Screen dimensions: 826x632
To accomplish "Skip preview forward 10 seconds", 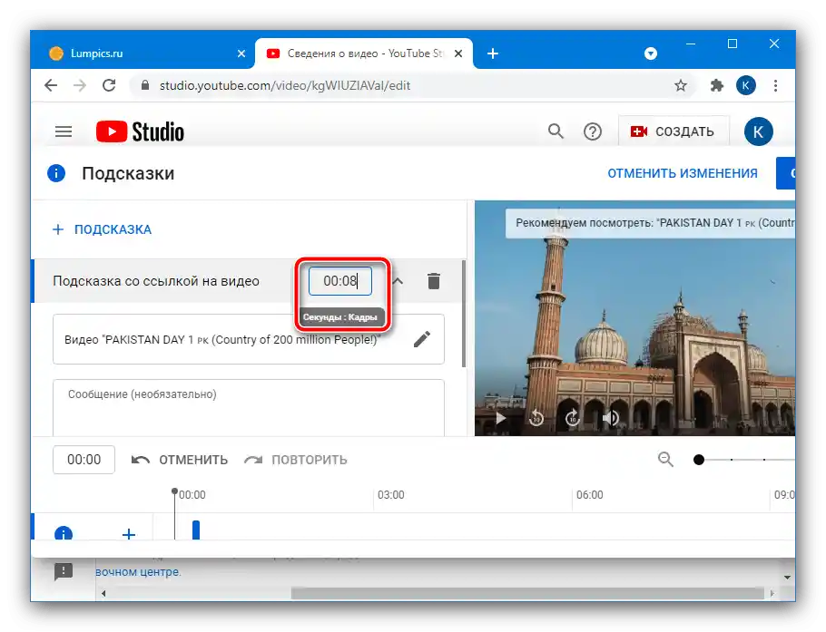I will (573, 418).
